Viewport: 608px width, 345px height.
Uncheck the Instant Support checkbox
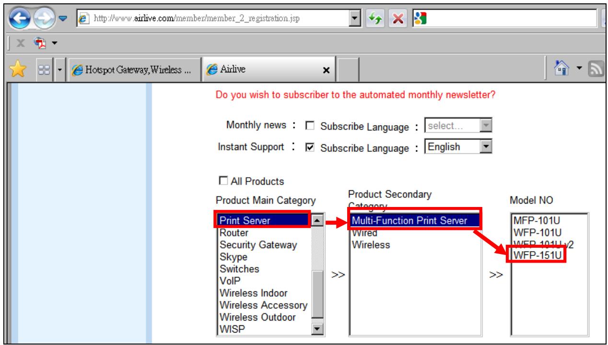tap(310, 148)
